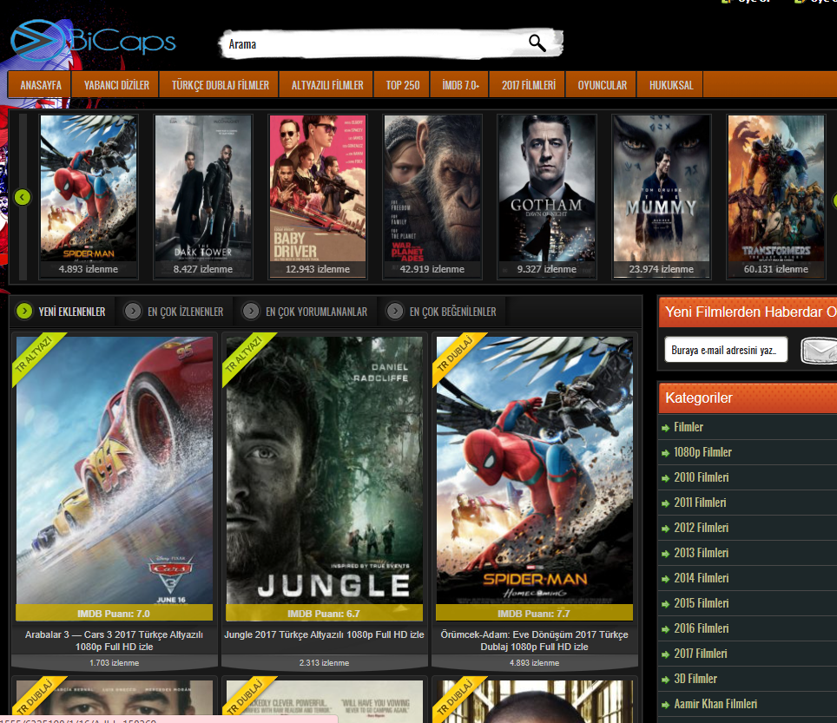Open the TOP 250 menu item
This screenshot has height=723, width=837.
click(x=403, y=85)
